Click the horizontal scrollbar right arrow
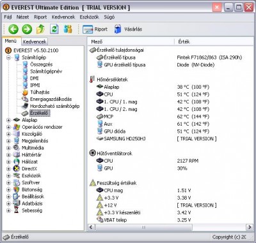Screen dimensions: 256x243 (x=249, y=227)
